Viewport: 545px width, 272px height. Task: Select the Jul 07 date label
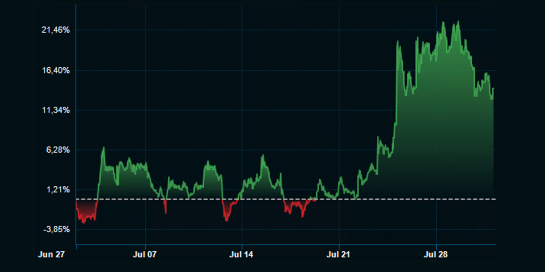tap(145, 255)
